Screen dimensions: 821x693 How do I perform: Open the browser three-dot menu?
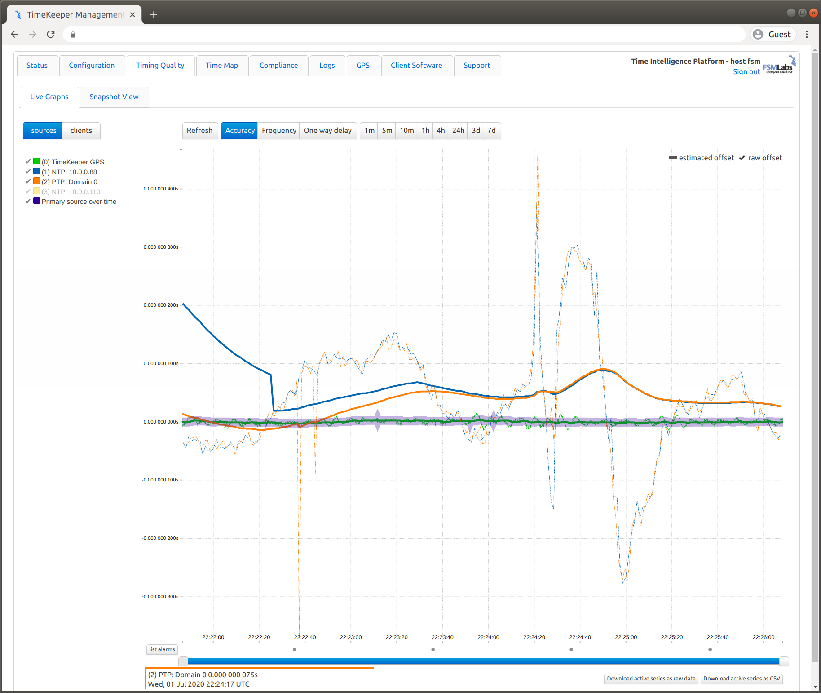tap(807, 34)
